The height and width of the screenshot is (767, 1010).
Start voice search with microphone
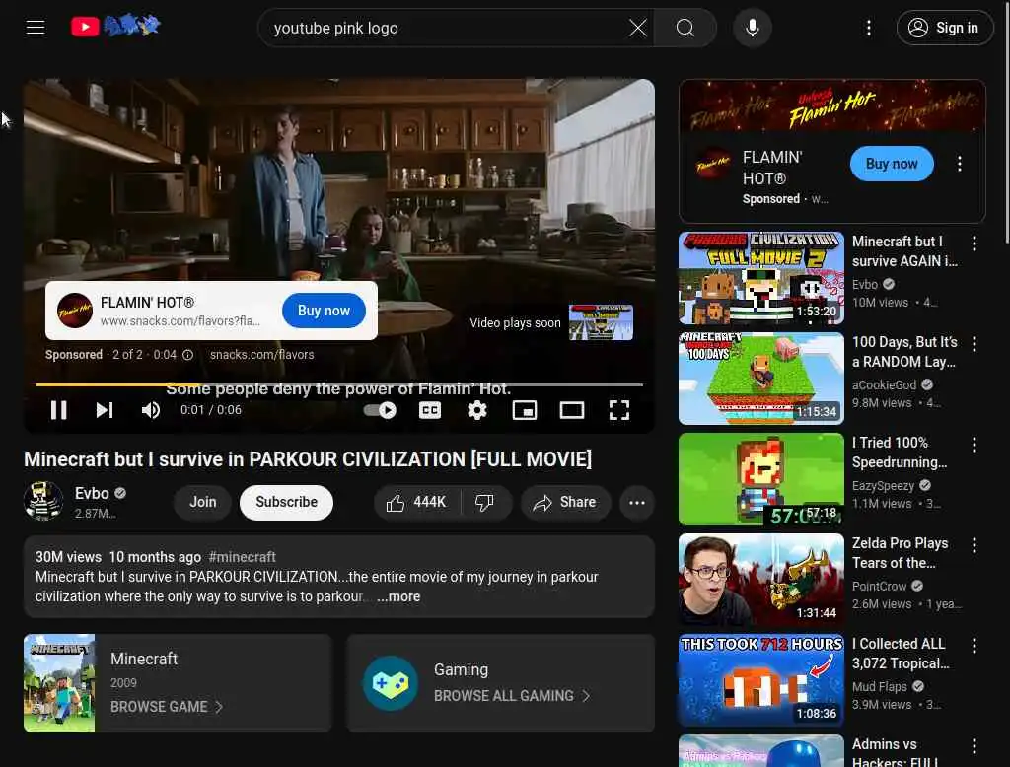752,28
